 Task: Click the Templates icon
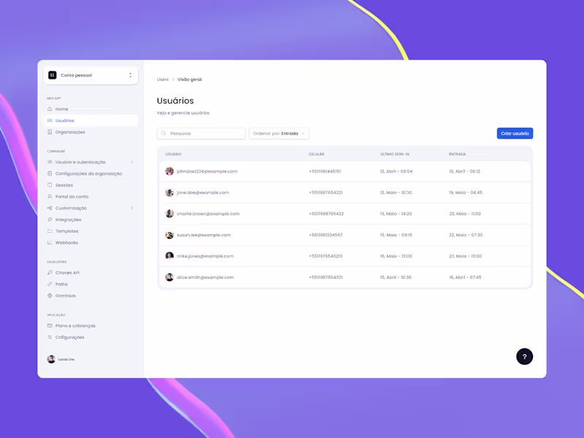coord(50,231)
